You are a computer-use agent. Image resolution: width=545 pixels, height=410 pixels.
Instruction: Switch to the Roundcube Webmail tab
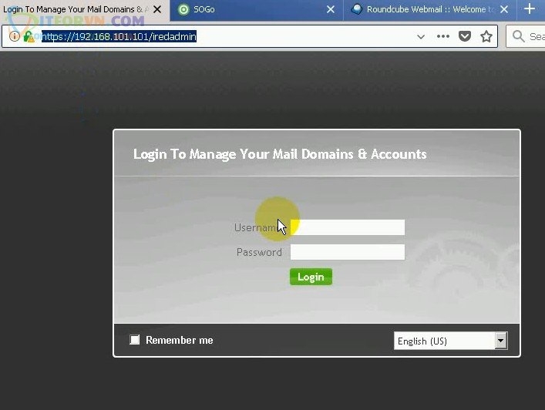[424, 9]
